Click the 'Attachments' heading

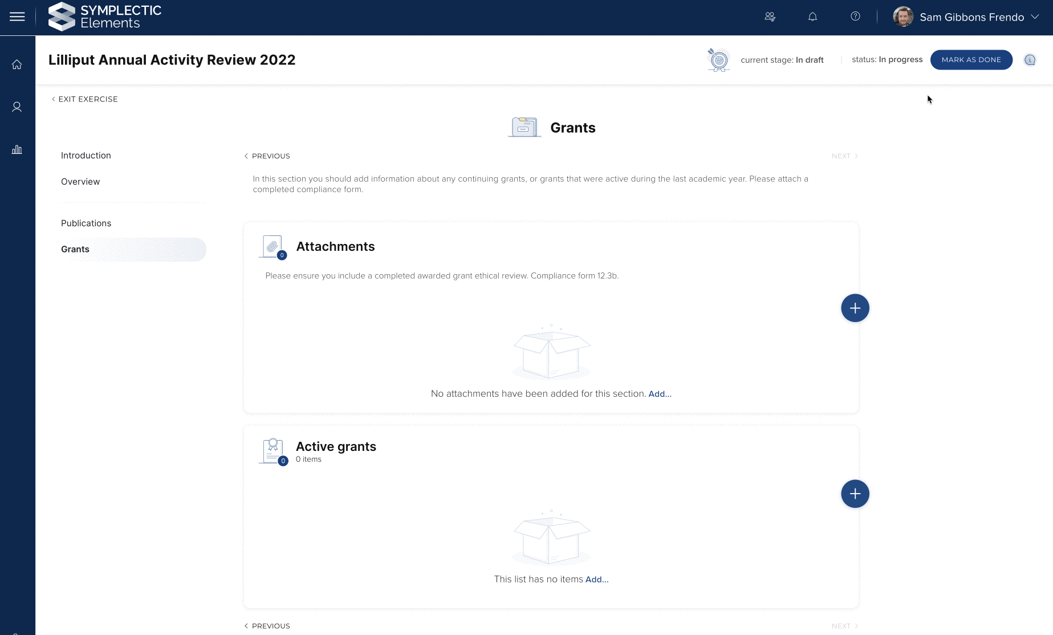point(336,247)
